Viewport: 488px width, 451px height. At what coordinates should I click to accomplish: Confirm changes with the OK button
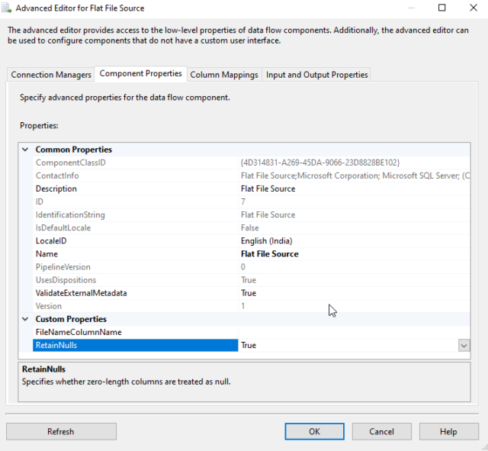(314, 431)
